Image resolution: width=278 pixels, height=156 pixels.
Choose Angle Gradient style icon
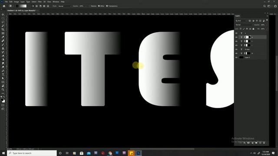pyautogui.click(x=40, y=6)
